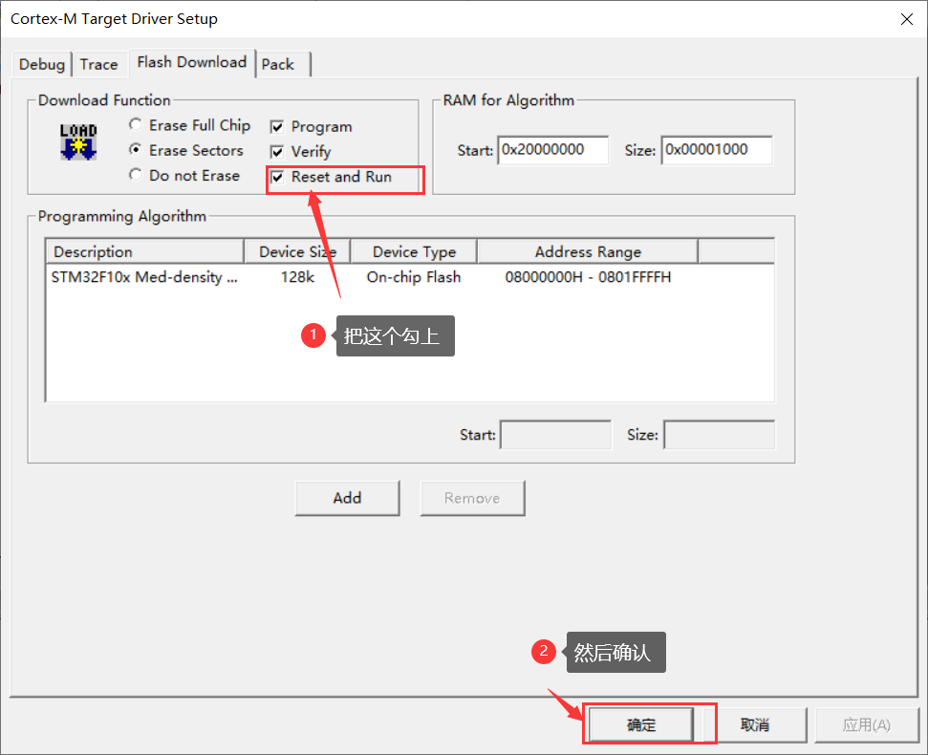Click the Programming Algorithm Size field
The height and width of the screenshot is (755, 928).
click(719, 435)
